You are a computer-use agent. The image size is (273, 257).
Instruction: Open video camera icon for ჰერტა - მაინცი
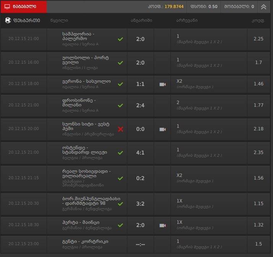(x=162, y=225)
